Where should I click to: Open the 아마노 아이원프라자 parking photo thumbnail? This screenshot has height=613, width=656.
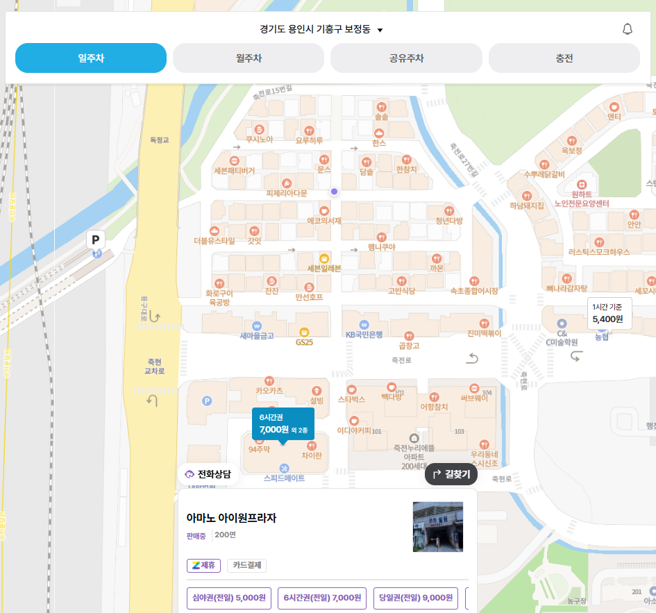click(437, 527)
